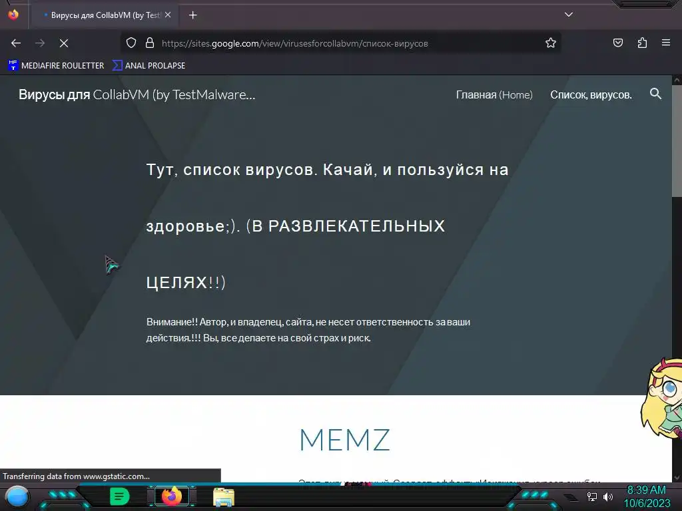682x511 pixels.
Task: Open the Extensions puzzle icon
Action: pos(642,43)
